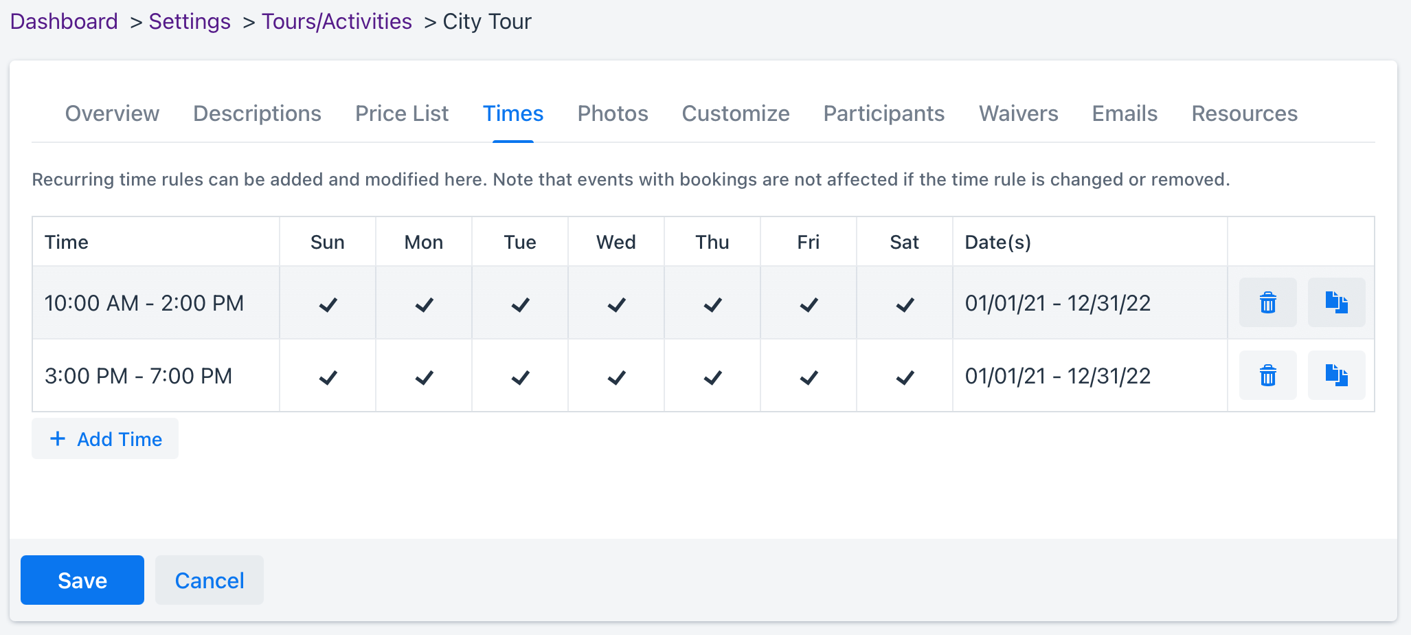Toggle Saturday check for 3:00 PM - 7:00 PM
This screenshot has width=1411, height=635.
(x=905, y=377)
